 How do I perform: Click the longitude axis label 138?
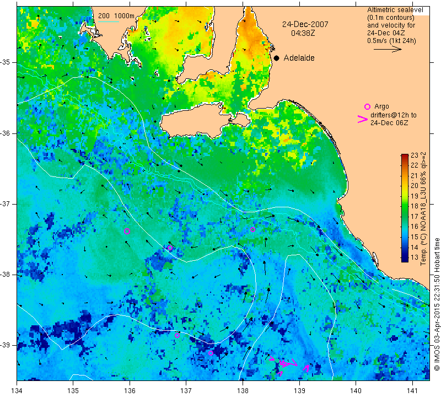coord(243,391)
